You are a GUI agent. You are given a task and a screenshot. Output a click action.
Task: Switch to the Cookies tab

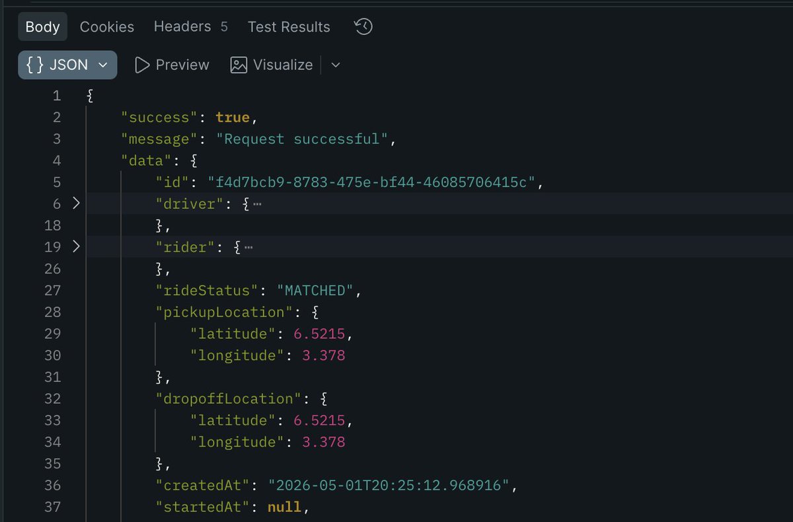click(x=107, y=27)
